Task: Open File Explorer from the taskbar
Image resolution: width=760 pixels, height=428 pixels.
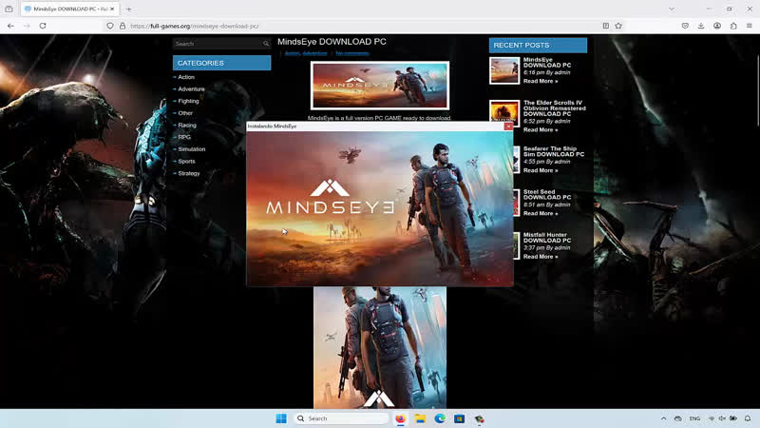Action: click(420, 418)
